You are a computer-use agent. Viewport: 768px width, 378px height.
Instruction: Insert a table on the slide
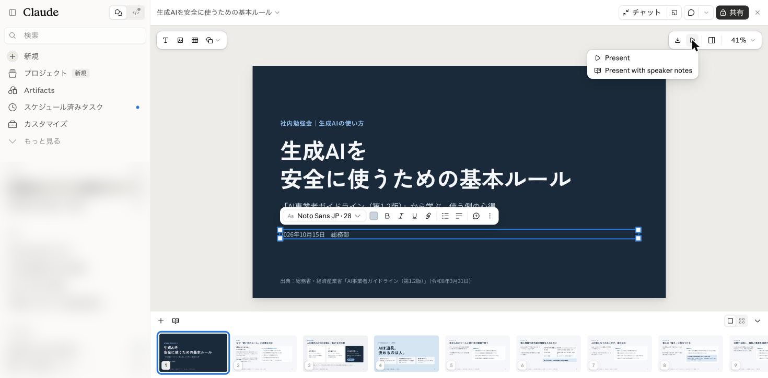click(x=195, y=40)
